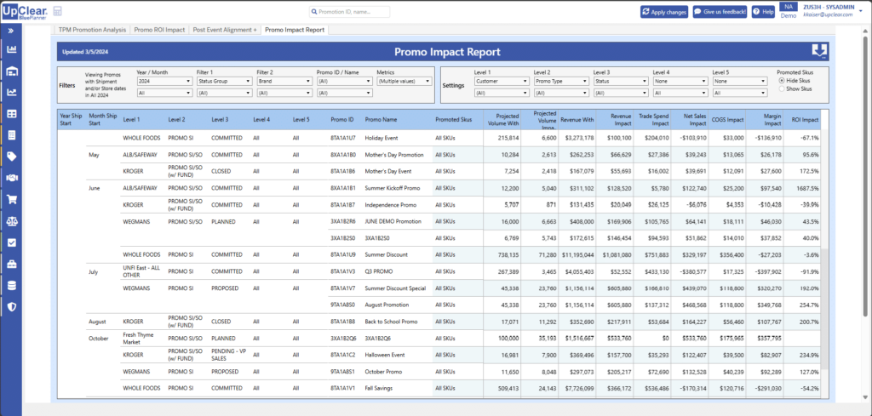Click the kkaiser@upclear.com account link

[x=828, y=15]
